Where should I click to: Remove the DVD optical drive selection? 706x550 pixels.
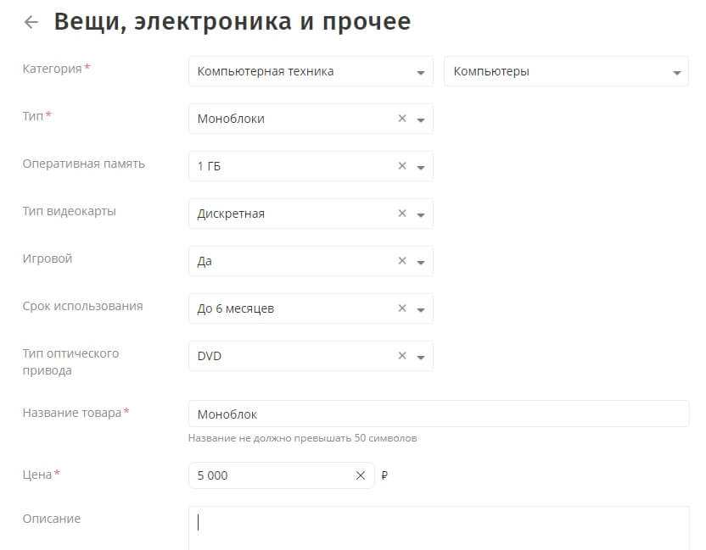(402, 357)
